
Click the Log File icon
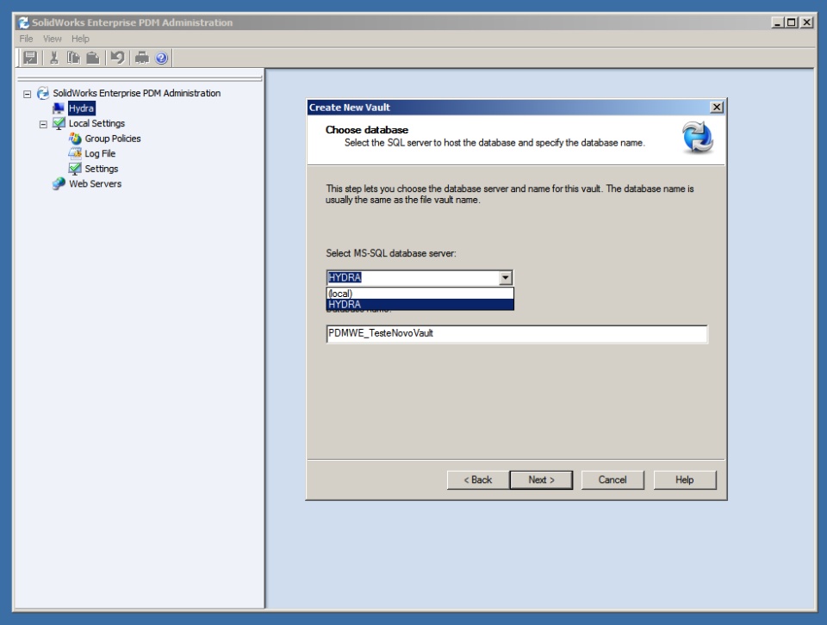(x=75, y=153)
